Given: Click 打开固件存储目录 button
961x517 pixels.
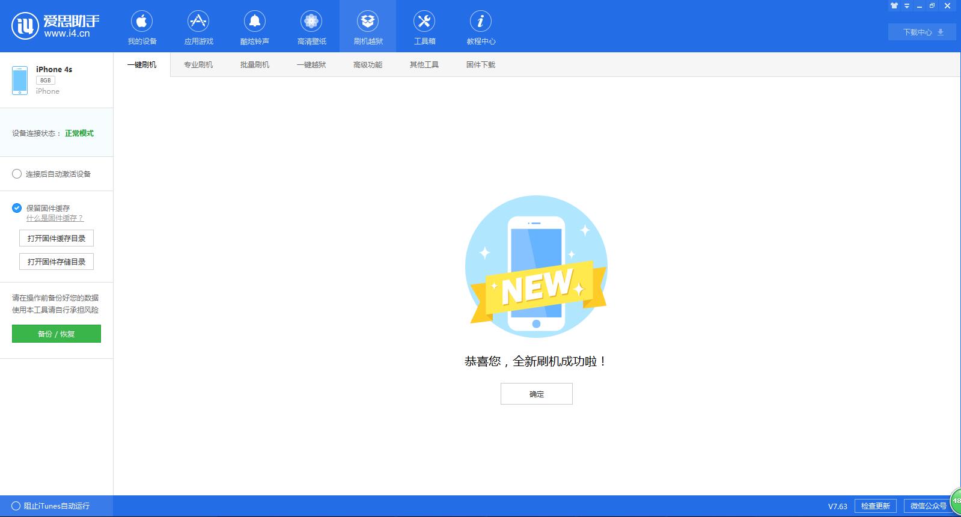Looking at the screenshot, I should 56,262.
